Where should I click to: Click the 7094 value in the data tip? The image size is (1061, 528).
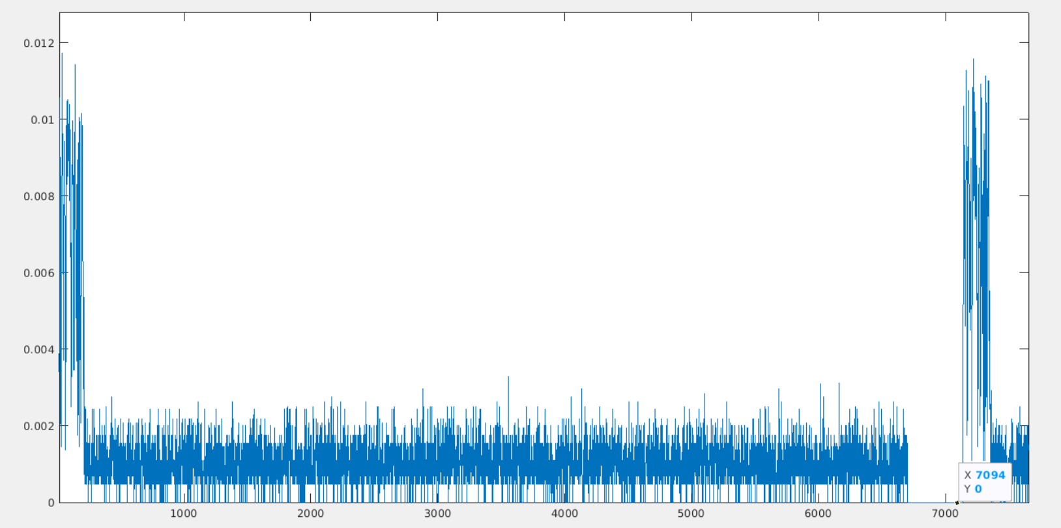point(990,475)
